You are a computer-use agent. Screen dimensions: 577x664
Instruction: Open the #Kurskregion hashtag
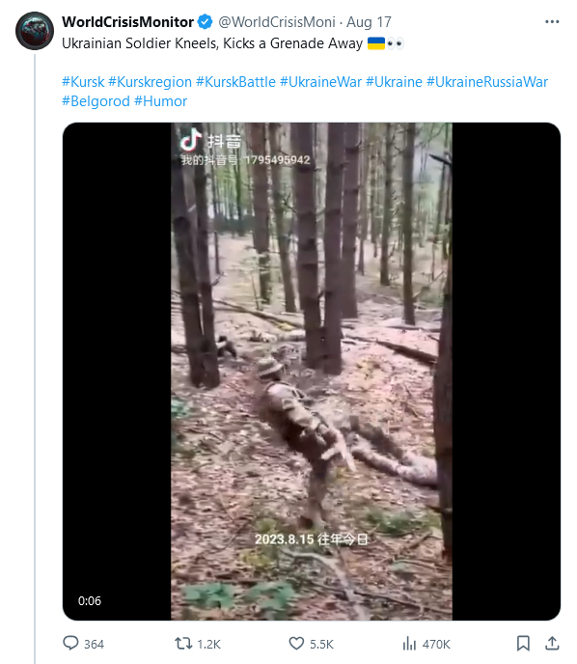coord(150,82)
